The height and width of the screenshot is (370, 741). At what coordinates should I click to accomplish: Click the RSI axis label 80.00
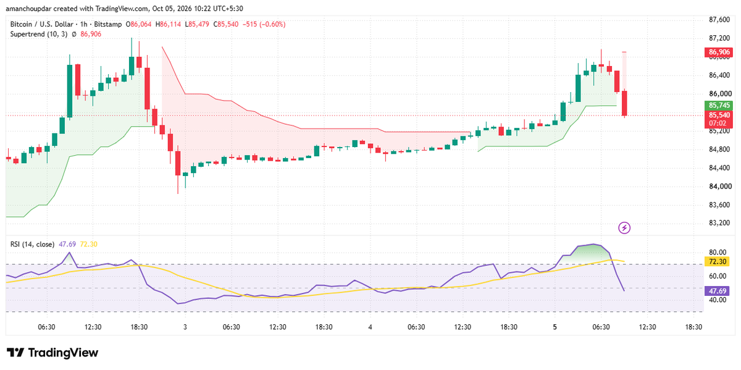point(718,253)
